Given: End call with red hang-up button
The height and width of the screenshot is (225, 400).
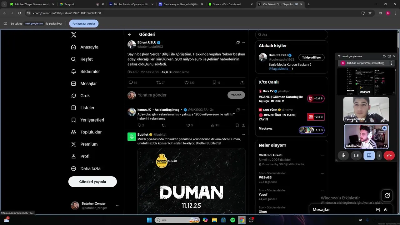Looking at the screenshot, I should coord(389,155).
